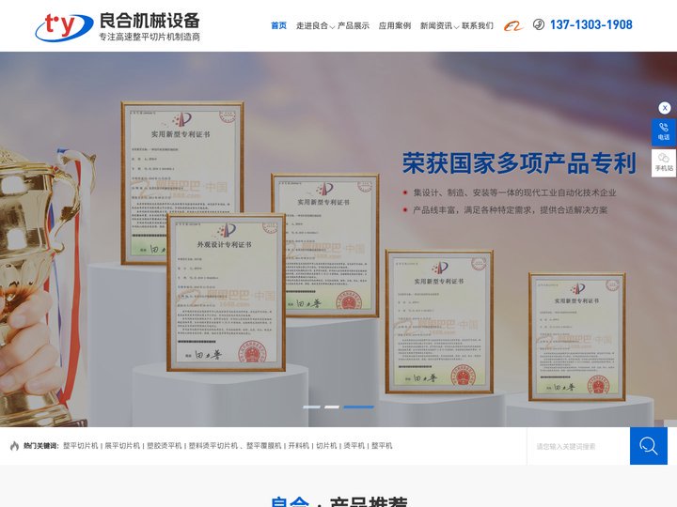The height and width of the screenshot is (507, 677).
Task: Click keyword link 展平切片机
Action: point(122,446)
